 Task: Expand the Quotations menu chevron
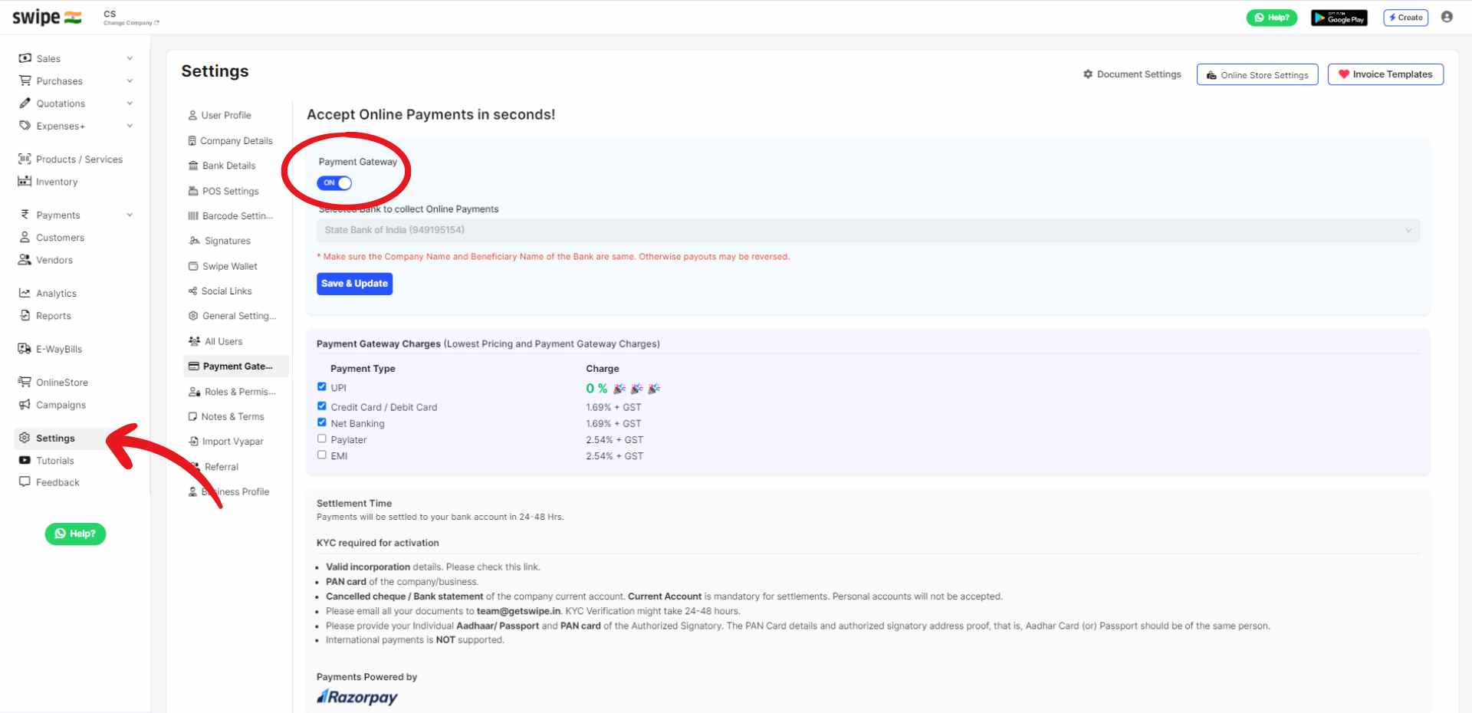click(130, 103)
